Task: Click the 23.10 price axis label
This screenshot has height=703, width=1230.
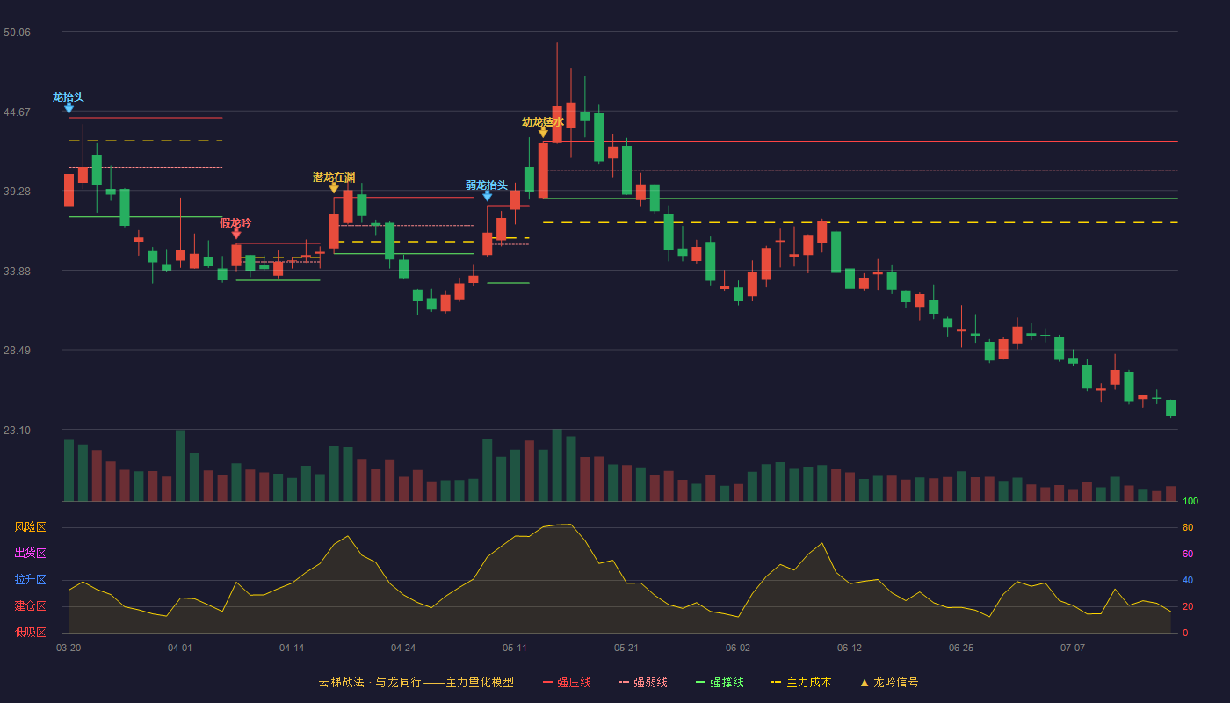Action: click(17, 431)
